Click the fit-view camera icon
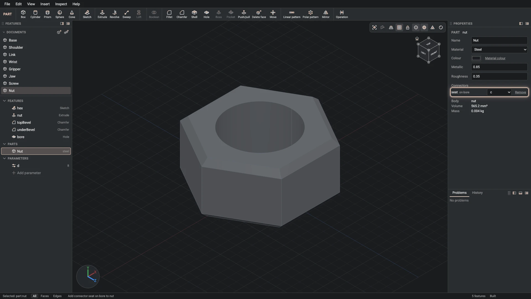 (374, 27)
